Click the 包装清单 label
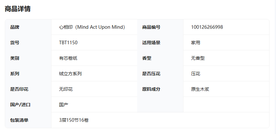This screenshot has width=276, height=134. [x=19, y=120]
